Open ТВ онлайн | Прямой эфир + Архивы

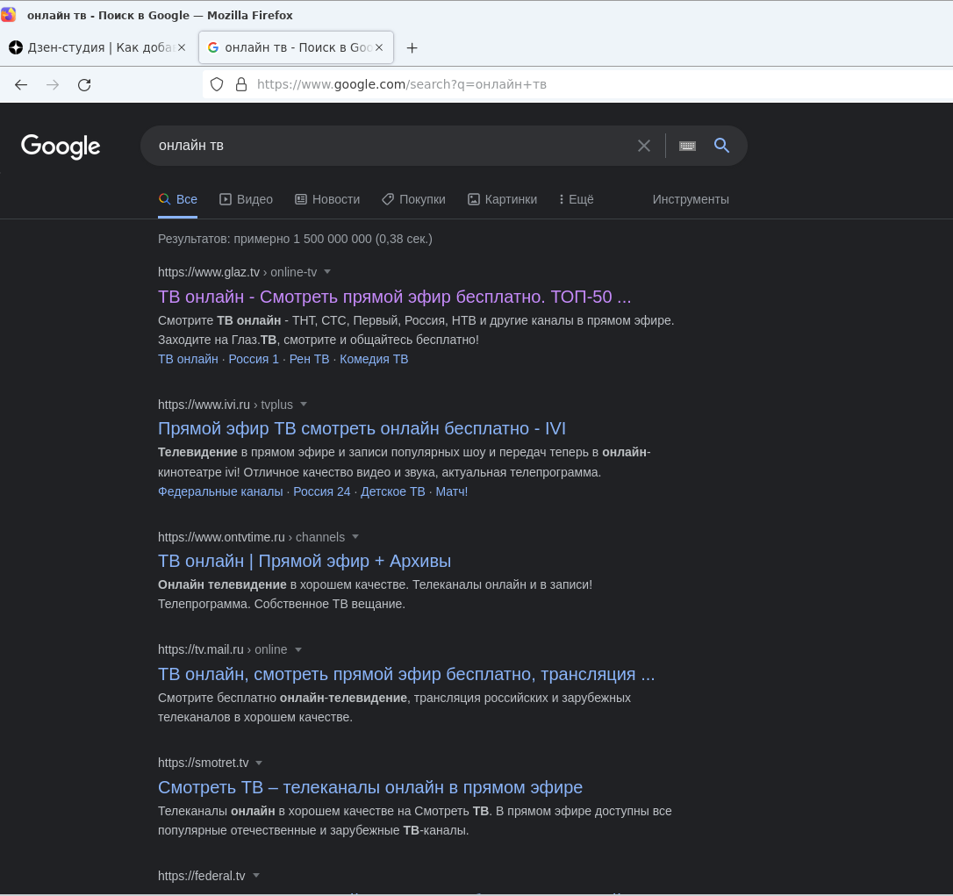click(x=305, y=561)
